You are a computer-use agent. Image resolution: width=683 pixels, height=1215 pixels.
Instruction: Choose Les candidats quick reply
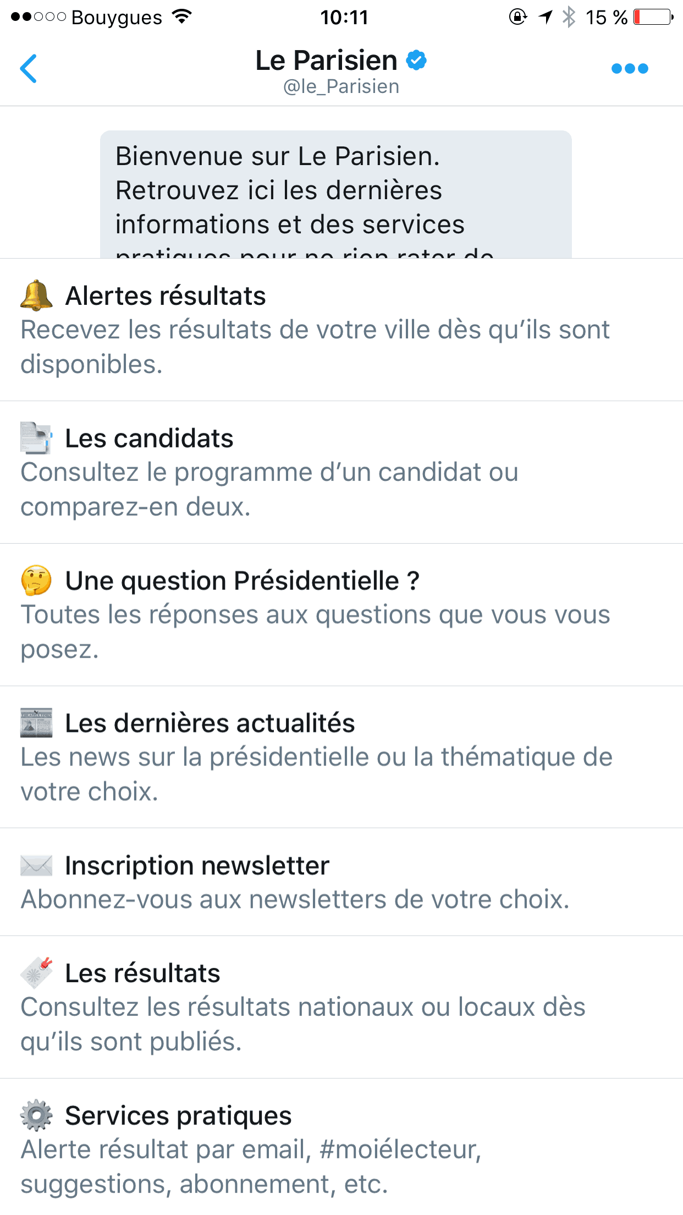(341, 473)
